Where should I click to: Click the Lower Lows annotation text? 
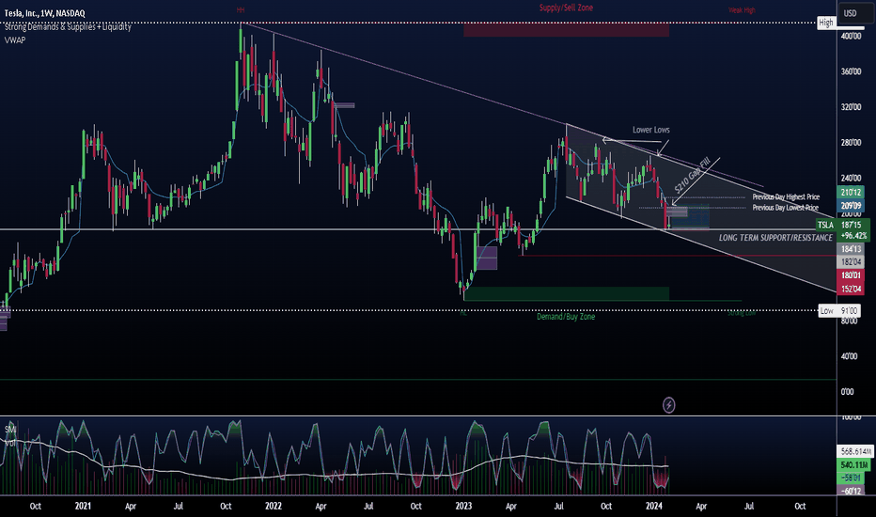[x=650, y=130]
